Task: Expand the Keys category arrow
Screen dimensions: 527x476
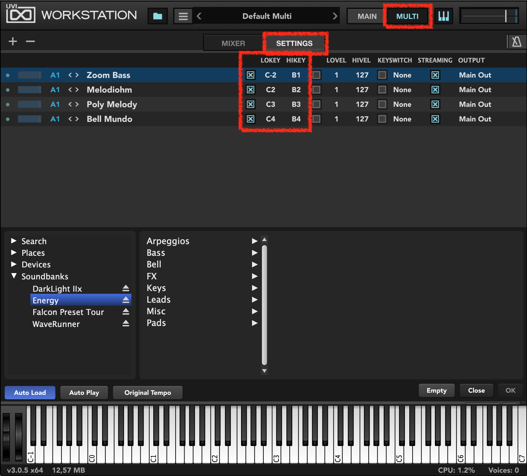Action: (255, 288)
